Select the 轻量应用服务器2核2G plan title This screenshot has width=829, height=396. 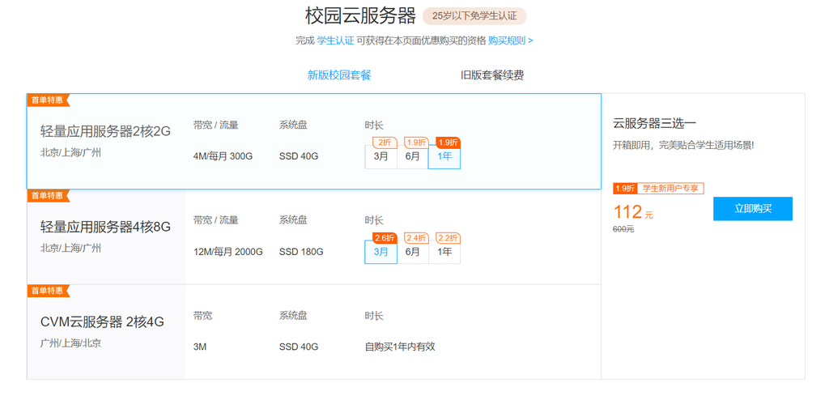106,132
